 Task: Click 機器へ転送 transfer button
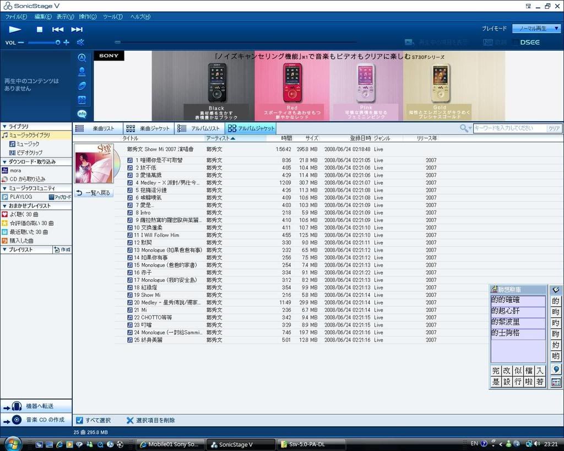point(36,406)
